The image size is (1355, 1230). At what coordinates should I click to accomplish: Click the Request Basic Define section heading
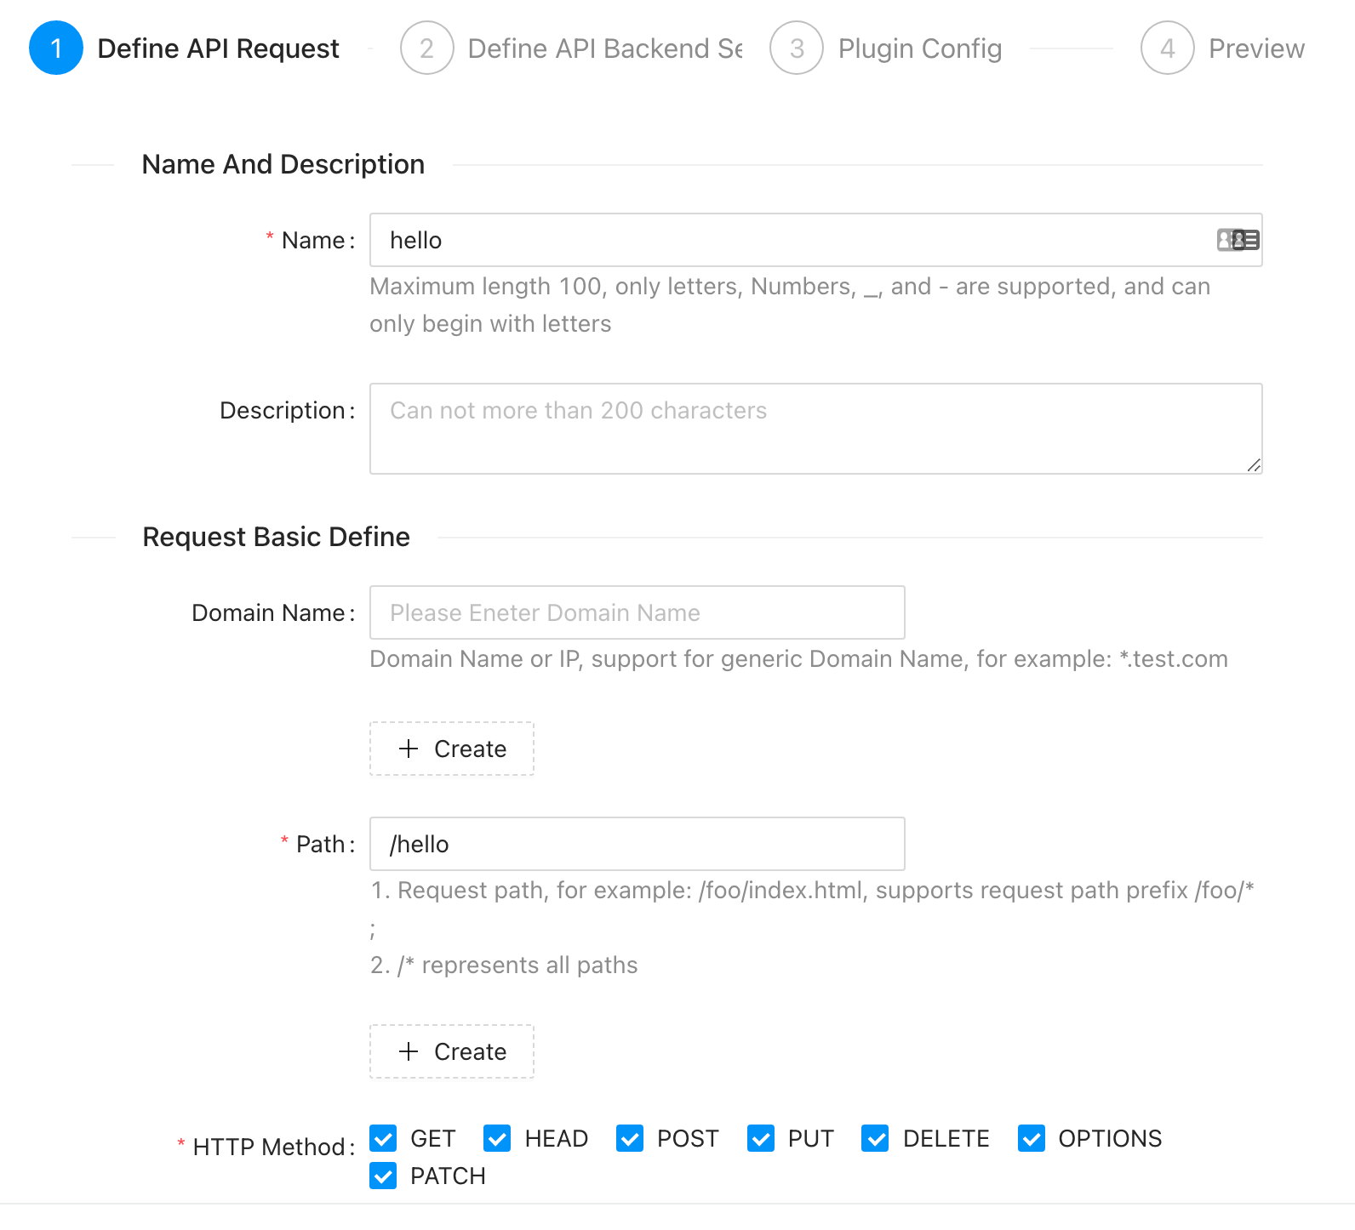coord(277,537)
